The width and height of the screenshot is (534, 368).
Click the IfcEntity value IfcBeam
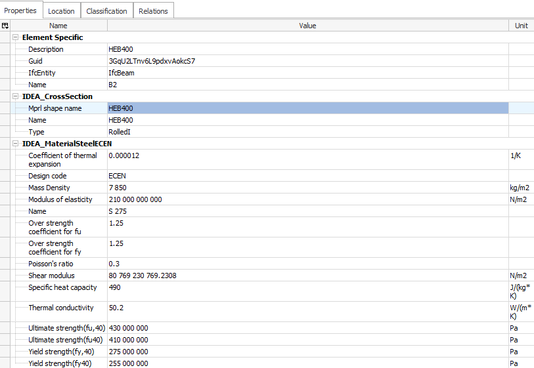tap(122, 73)
